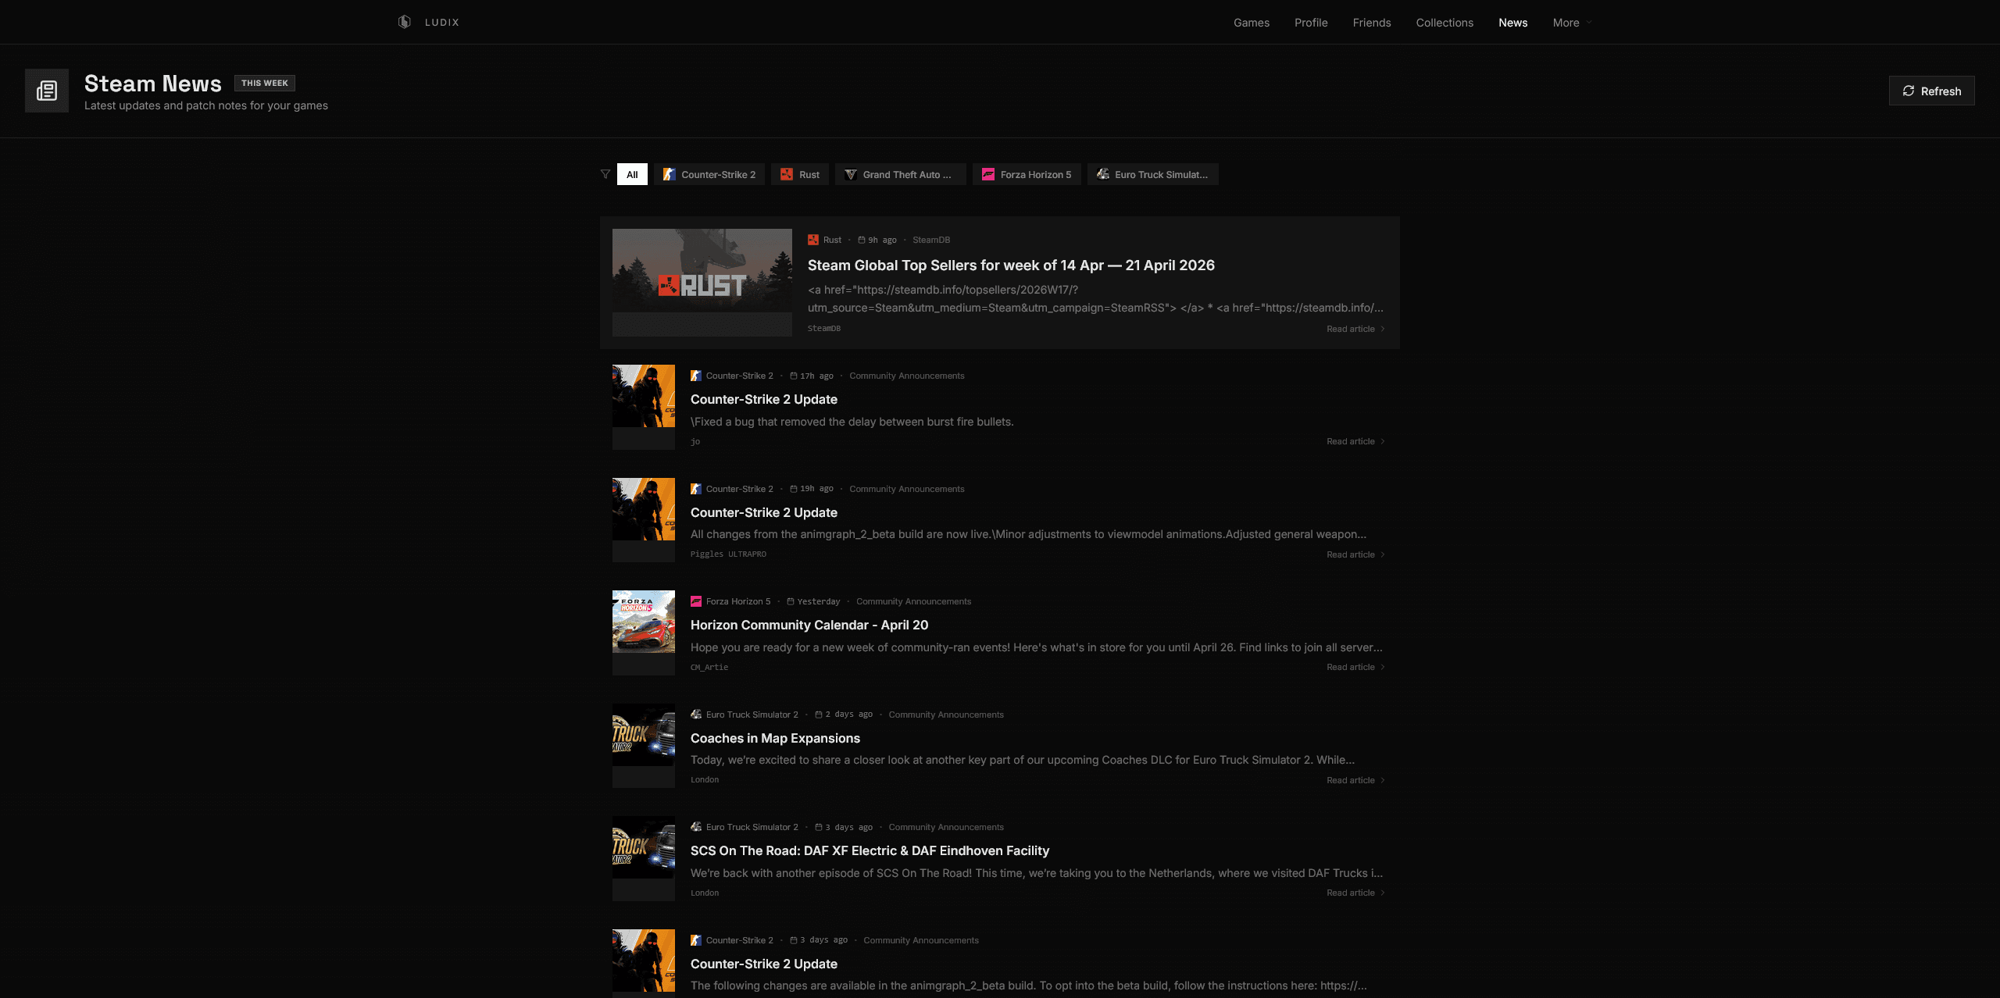Image resolution: width=2000 pixels, height=998 pixels.
Task: Click the SteamDB source label in Rust post
Action: (x=931, y=240)
